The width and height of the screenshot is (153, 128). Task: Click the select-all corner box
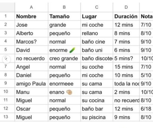7,7
